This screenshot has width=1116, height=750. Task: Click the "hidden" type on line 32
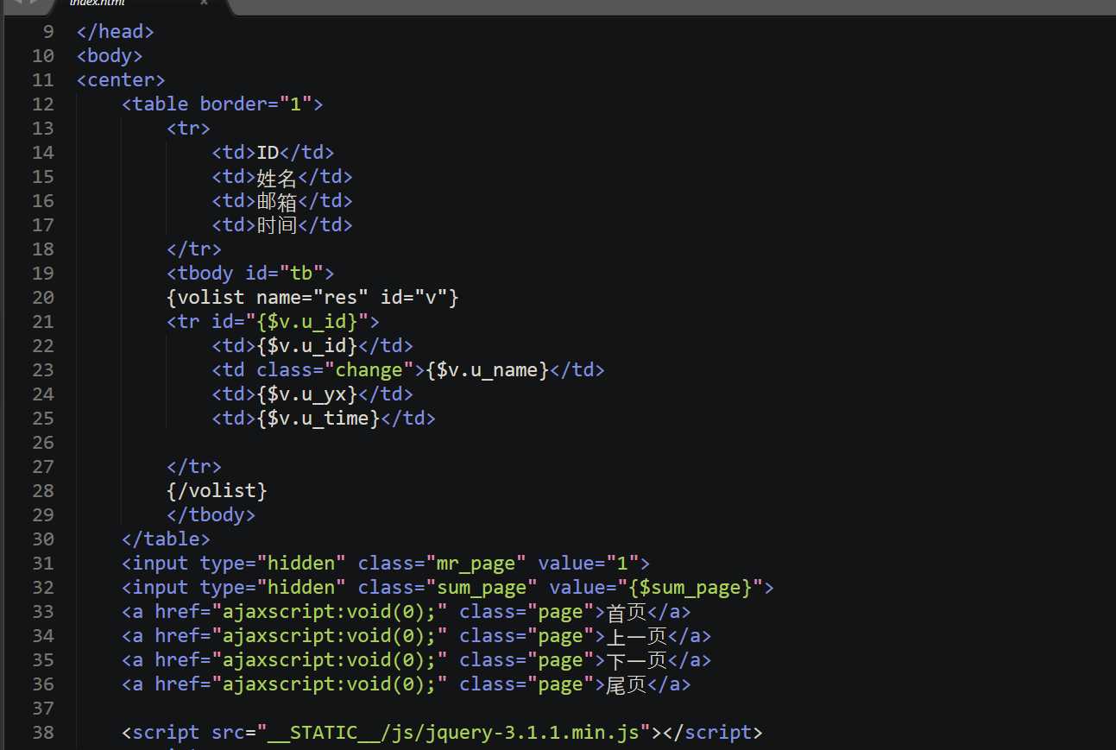300,588
